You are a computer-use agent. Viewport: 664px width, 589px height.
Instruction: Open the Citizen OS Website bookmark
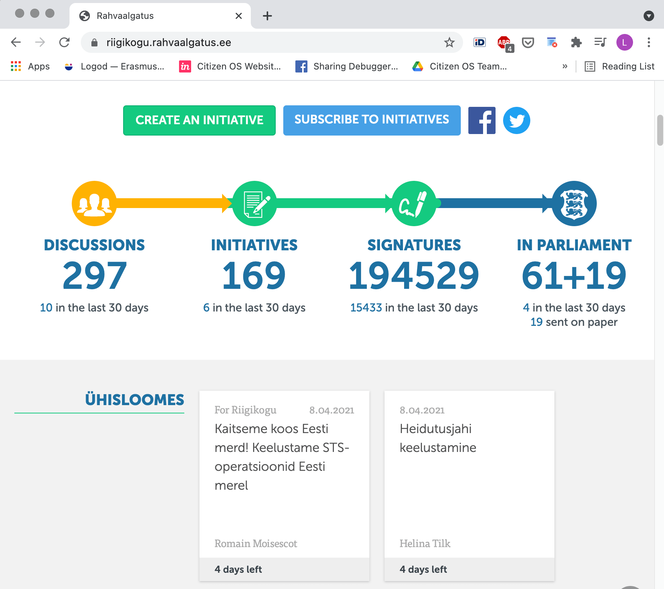(x=230, y=66)
